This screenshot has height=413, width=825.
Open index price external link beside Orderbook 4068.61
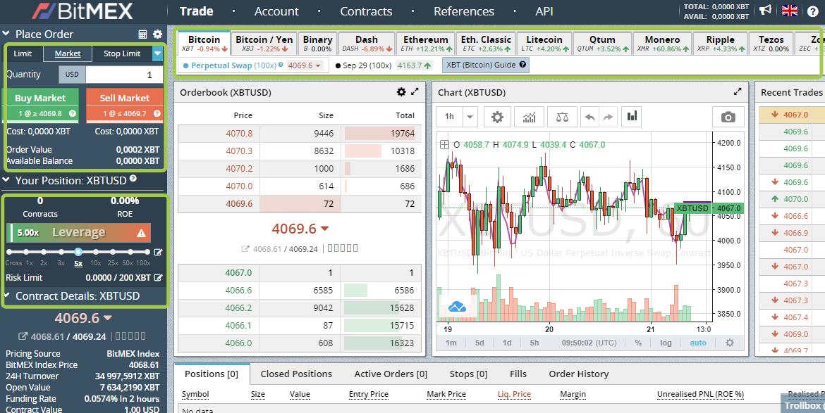245,249
